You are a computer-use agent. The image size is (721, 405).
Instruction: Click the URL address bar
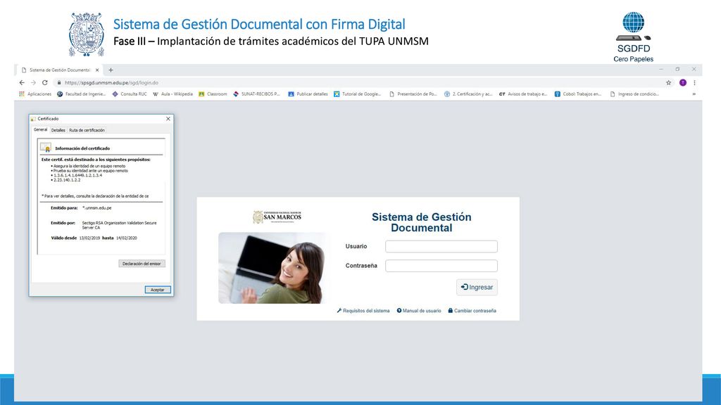coord(358,83)
